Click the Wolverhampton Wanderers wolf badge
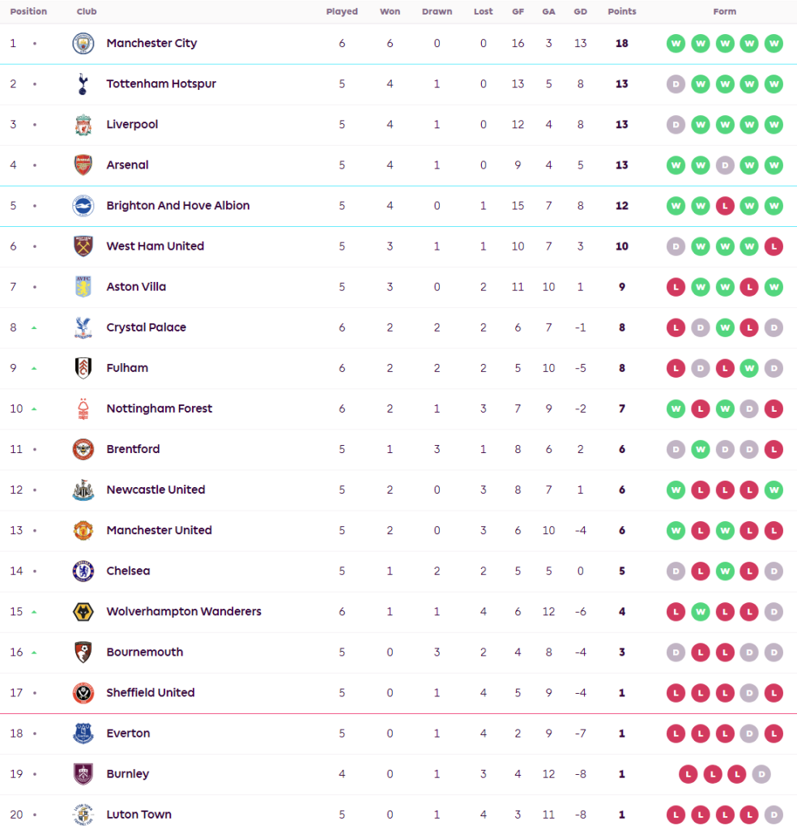This screenshot has height=830, width=797. point(83,612)
